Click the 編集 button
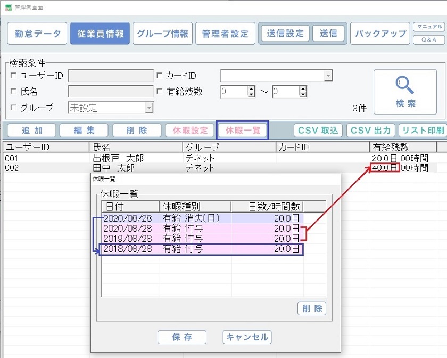447x358 pixels. pyautogui.click(x=84, y=131)
